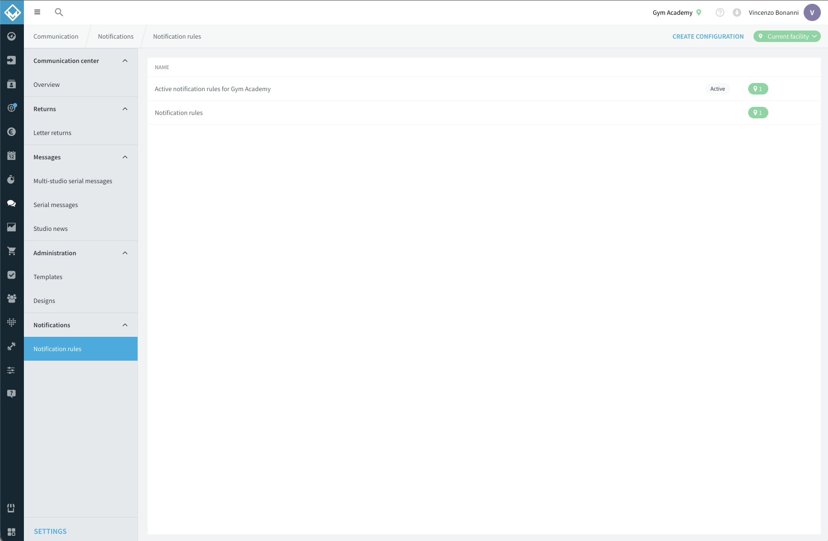Go to Letter returns in sidebar
828x541 pixels.
[x=81, y=133]
